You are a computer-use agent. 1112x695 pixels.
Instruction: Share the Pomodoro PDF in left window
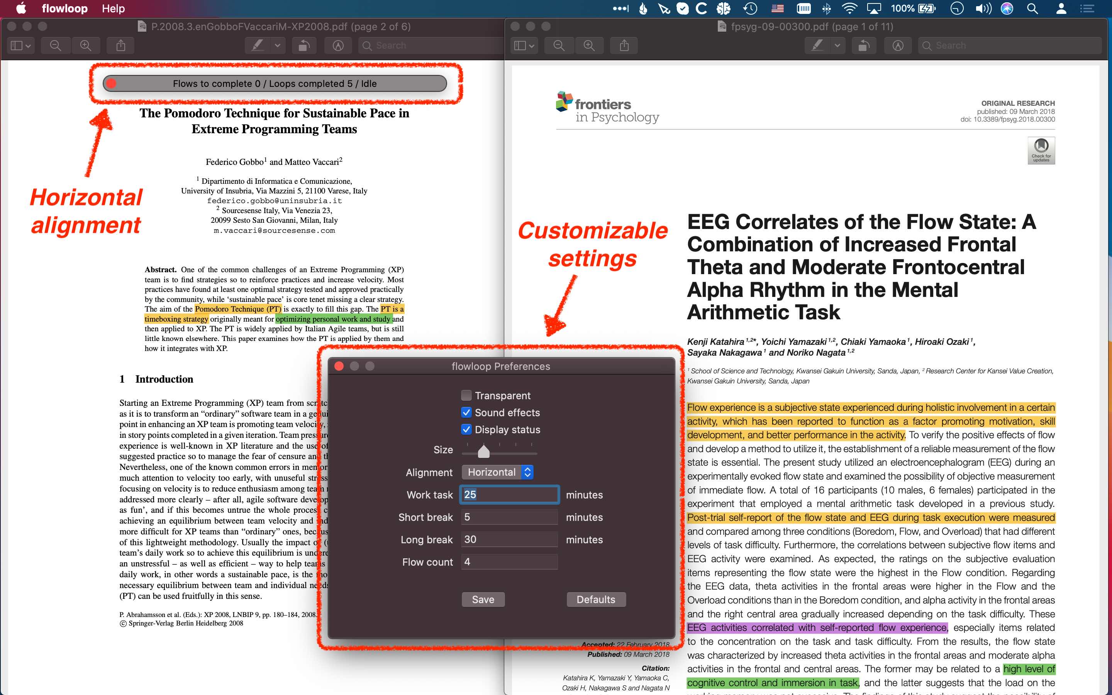tap(120, 46)
